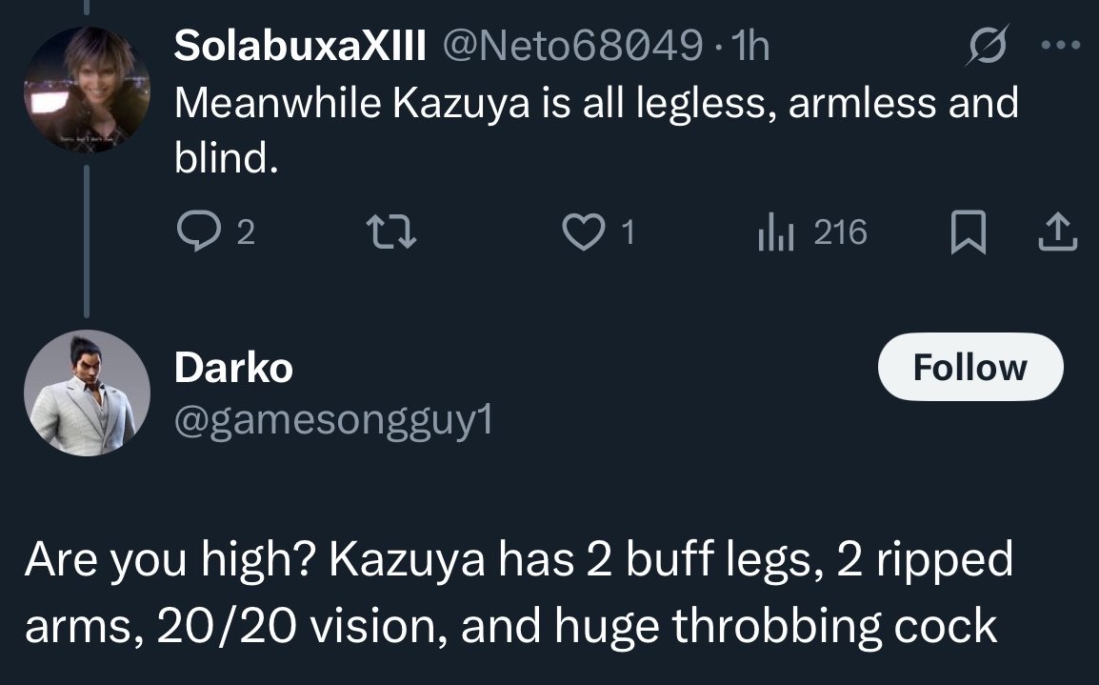1099x685 pixels.
Task: Retweet SolabuxaXIII's post
Action: pyautogui.click(x=392, y=232)
